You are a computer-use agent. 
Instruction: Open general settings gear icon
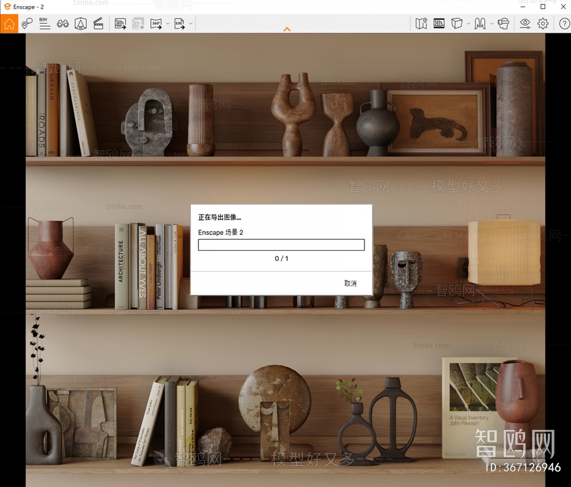(543, 24)
